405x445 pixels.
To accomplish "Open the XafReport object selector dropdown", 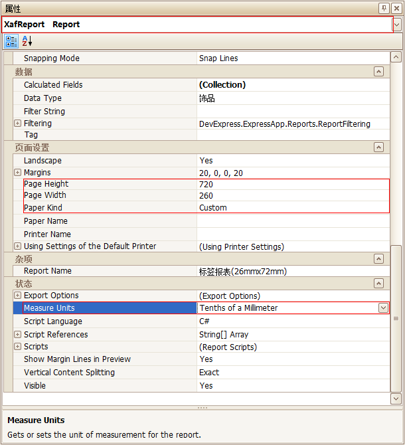I will pos(397,25).
